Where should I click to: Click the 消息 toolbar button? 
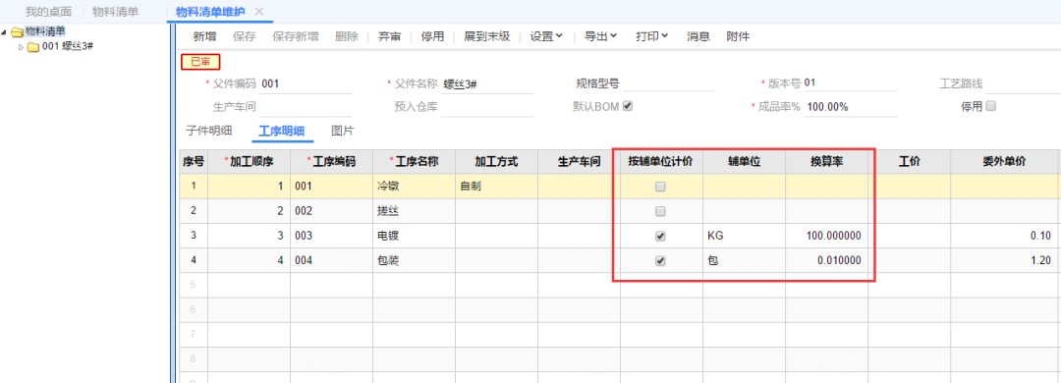tap(698, 36)
